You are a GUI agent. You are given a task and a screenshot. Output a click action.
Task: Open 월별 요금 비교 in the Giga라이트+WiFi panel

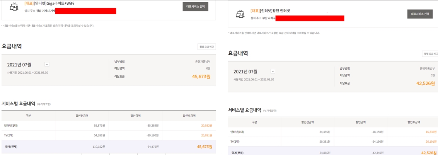[x=206, y=47]
